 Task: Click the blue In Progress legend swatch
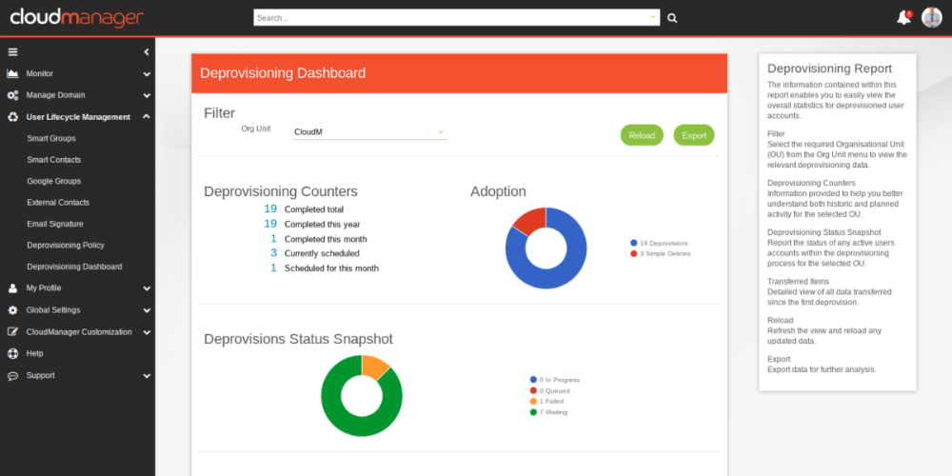(533, 380)
